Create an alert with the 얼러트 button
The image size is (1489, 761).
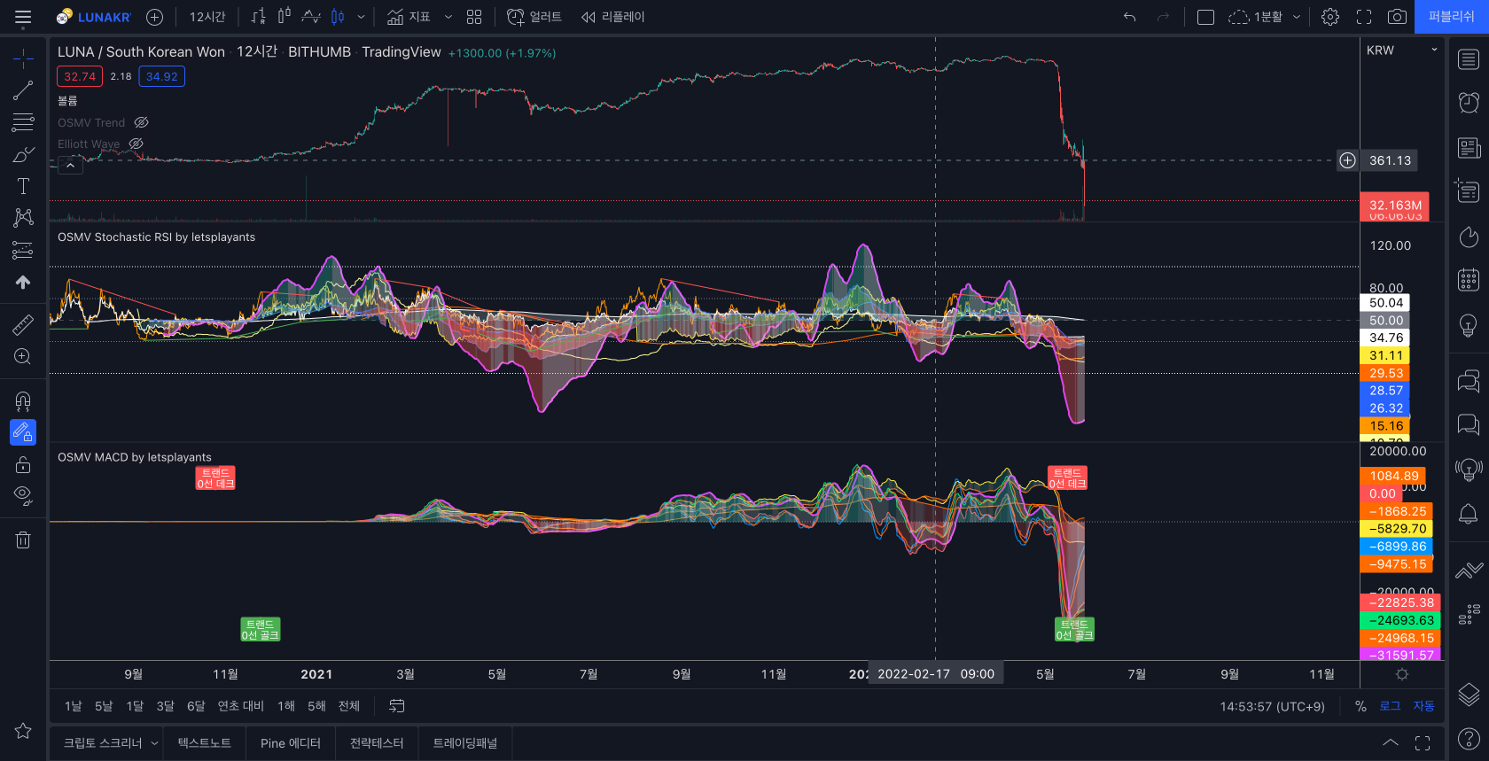click(534, 17)
